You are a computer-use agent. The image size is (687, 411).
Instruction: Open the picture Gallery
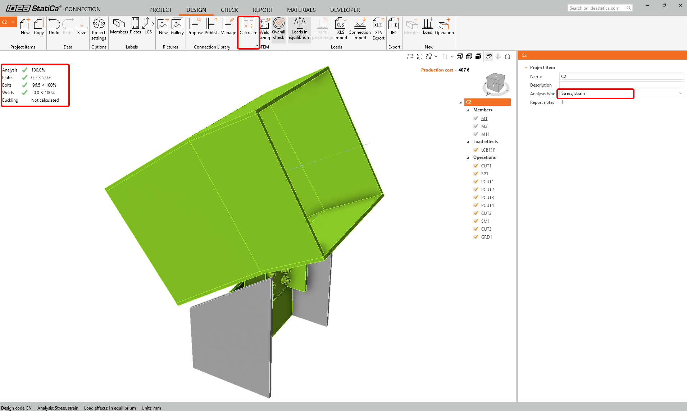[177, 27]
